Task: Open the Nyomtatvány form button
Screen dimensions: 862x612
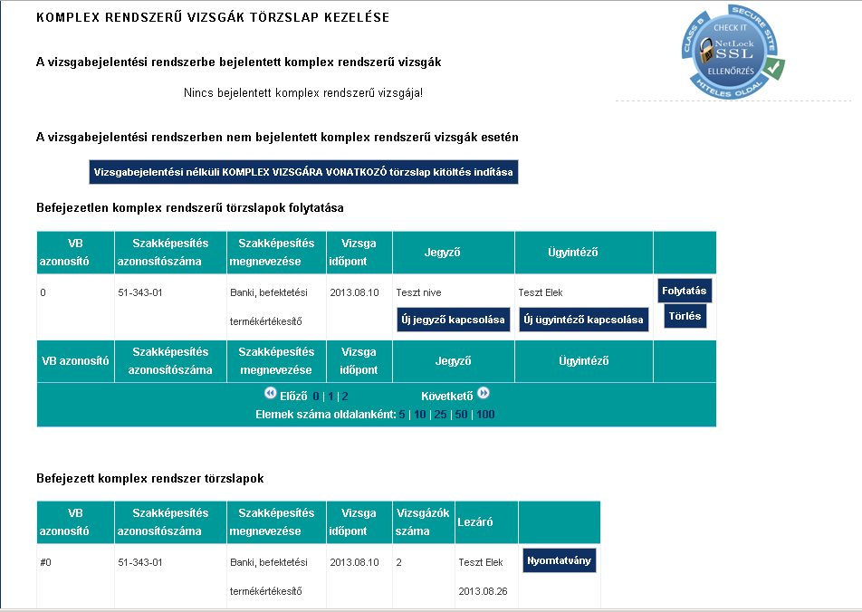Action: pos(559,560)
